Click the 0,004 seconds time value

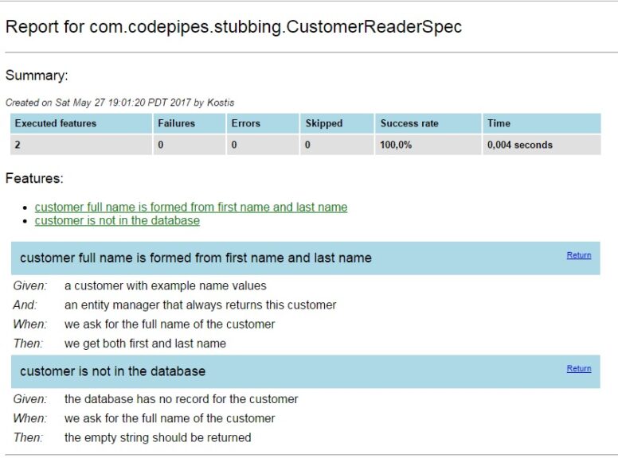click(x=520, y=145)
